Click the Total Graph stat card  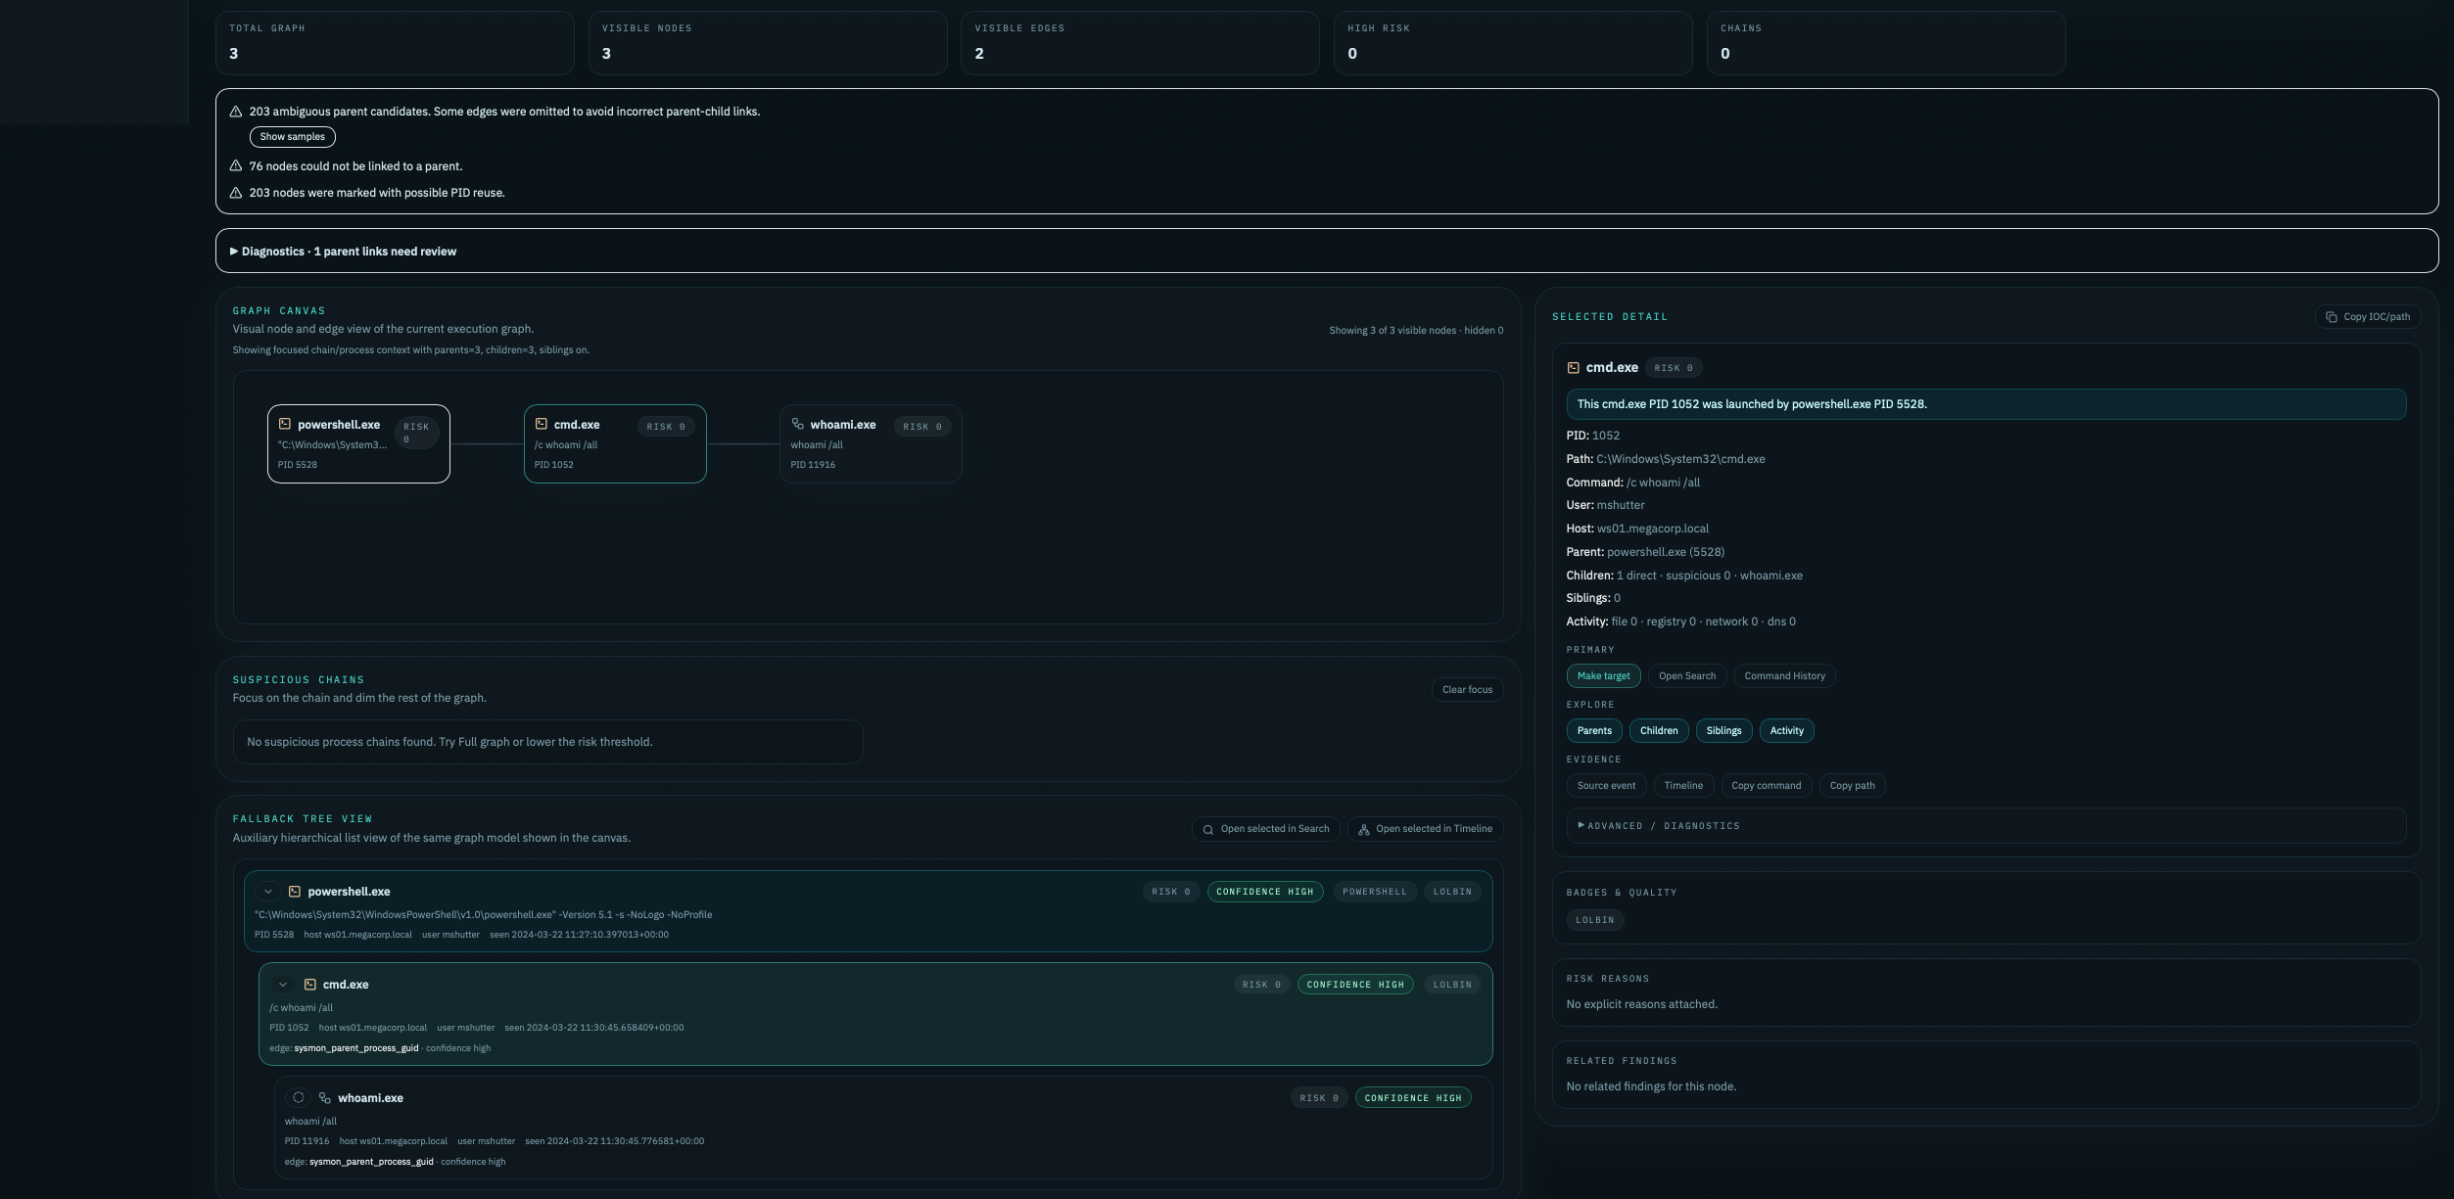point(395,43)
